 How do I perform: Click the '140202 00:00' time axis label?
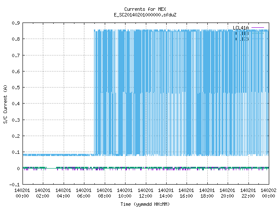pyautogui.click(x=268, y=193)
